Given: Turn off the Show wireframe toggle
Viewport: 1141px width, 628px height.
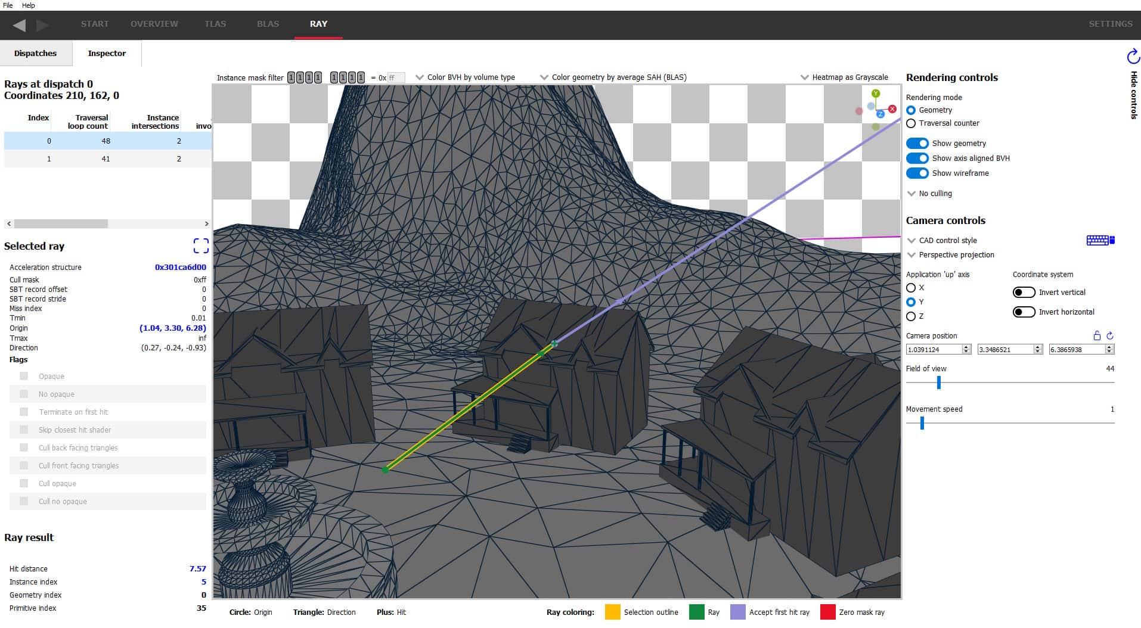Looking at the screenshot, I should [917, 173].
